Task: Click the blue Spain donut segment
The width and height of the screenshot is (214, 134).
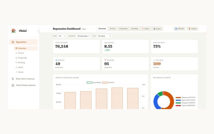Action: pyautogui.click(x=155, y=102)
